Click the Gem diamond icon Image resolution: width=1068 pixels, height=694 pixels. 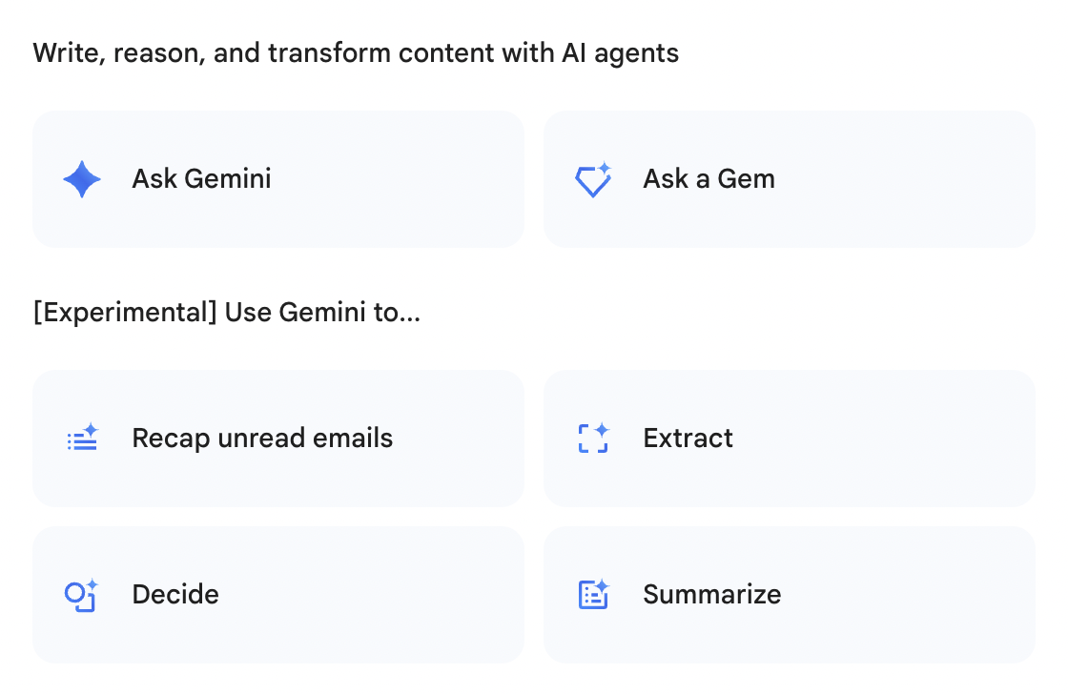[x=593, y=179]
